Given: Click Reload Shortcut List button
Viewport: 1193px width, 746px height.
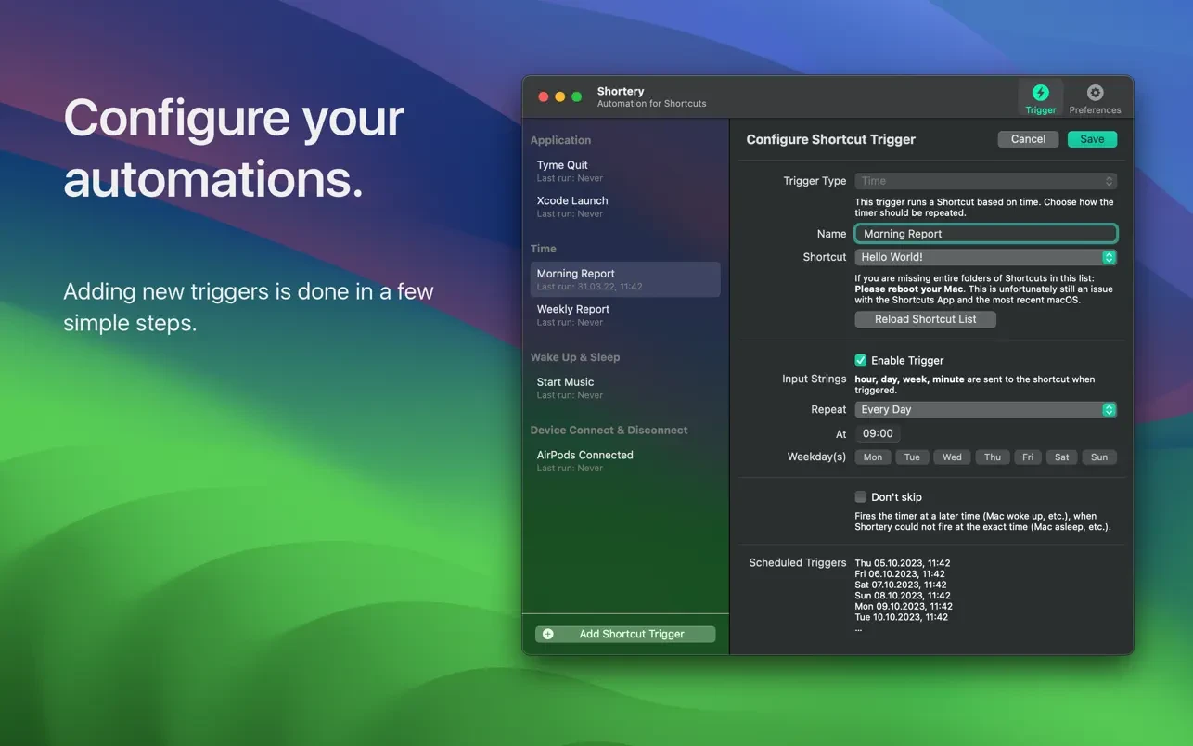Looking at the screenshot, I should 925,319.
